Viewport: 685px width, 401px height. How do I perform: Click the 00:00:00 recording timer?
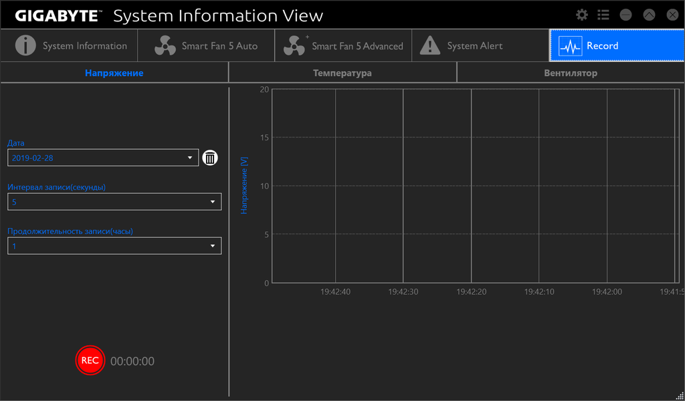(132, 362)
